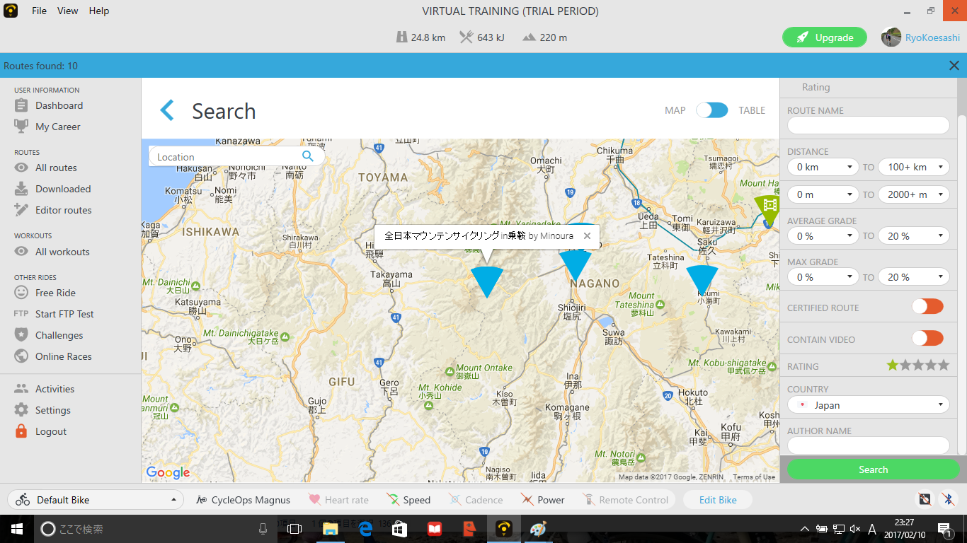
Task: Open the File menu
Action: (39, 11)
